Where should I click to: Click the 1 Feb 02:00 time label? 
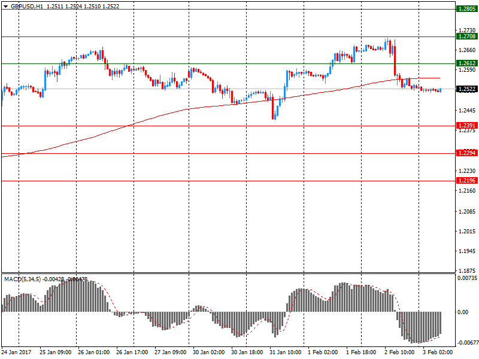click(x=323, y=352)
